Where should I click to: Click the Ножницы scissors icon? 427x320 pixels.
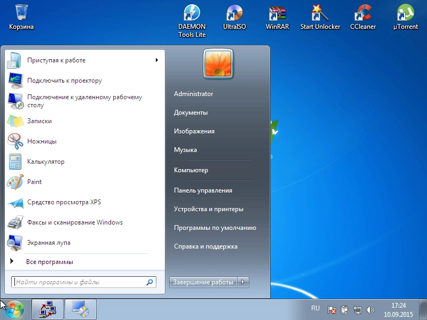(x=15, y=141)
